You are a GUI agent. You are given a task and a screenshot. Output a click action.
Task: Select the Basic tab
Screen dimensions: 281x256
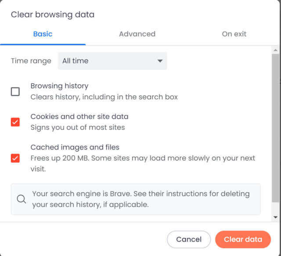[x=43, y=34]
